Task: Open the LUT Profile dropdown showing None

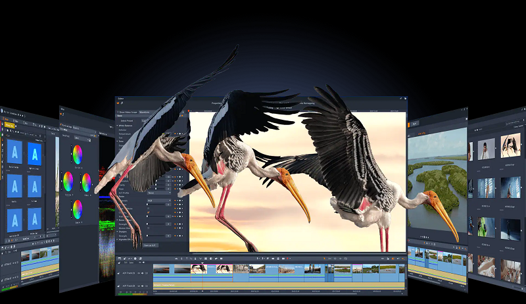Action: [x=158, y=193]
